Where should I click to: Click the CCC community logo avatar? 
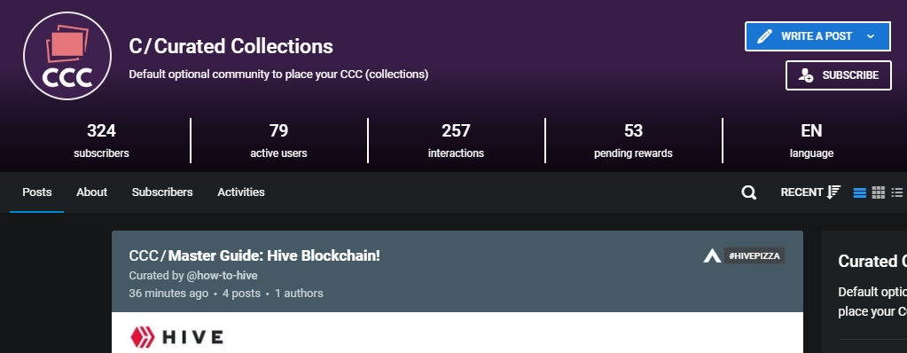[67, 56]
